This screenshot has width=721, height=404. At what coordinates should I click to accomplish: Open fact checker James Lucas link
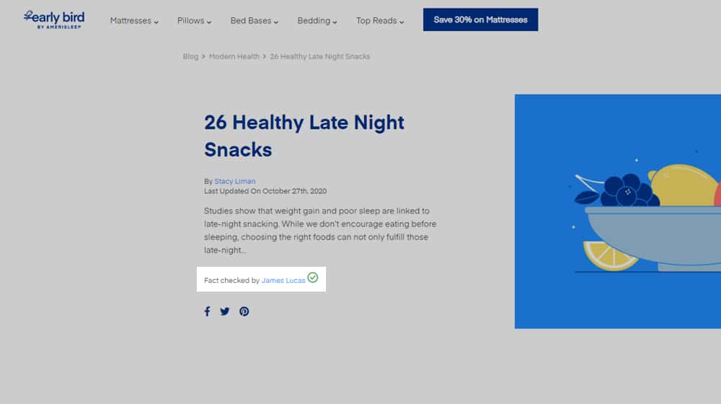pos(283,280)
